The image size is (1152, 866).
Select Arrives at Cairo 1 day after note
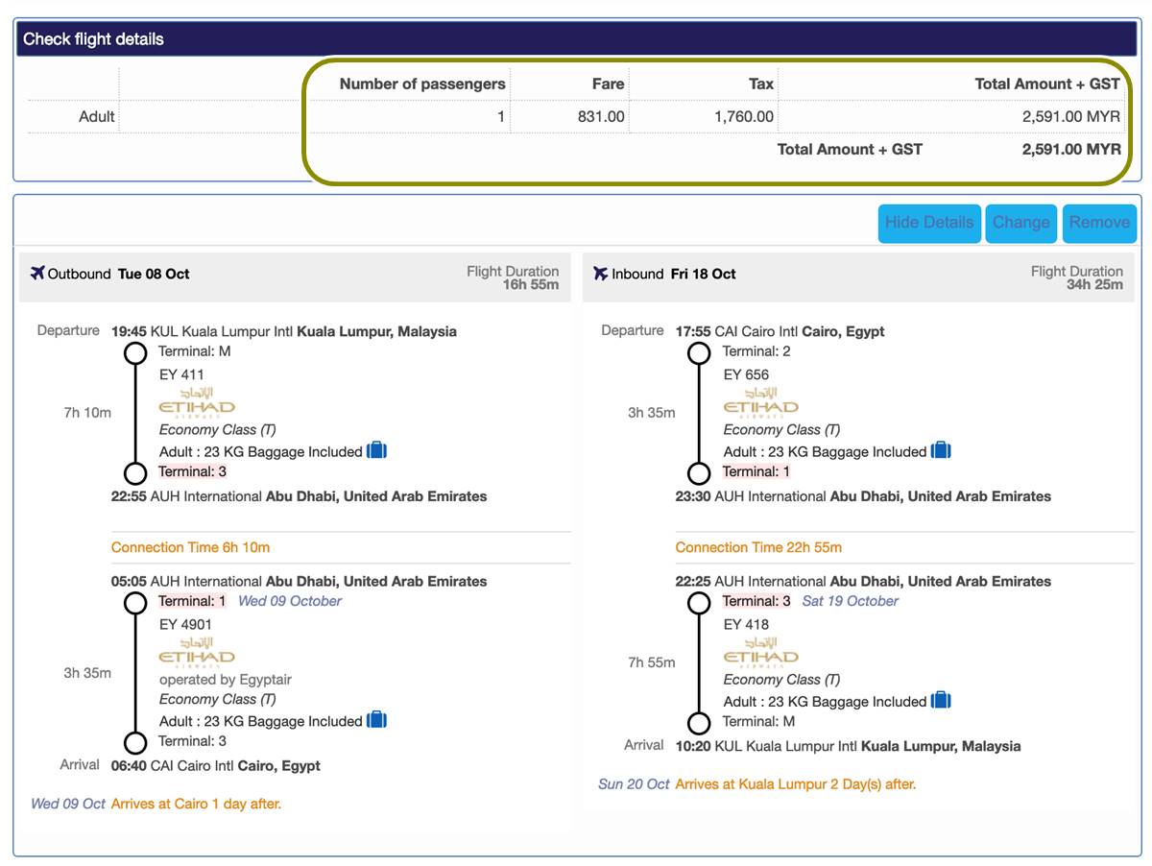[197, 804]
